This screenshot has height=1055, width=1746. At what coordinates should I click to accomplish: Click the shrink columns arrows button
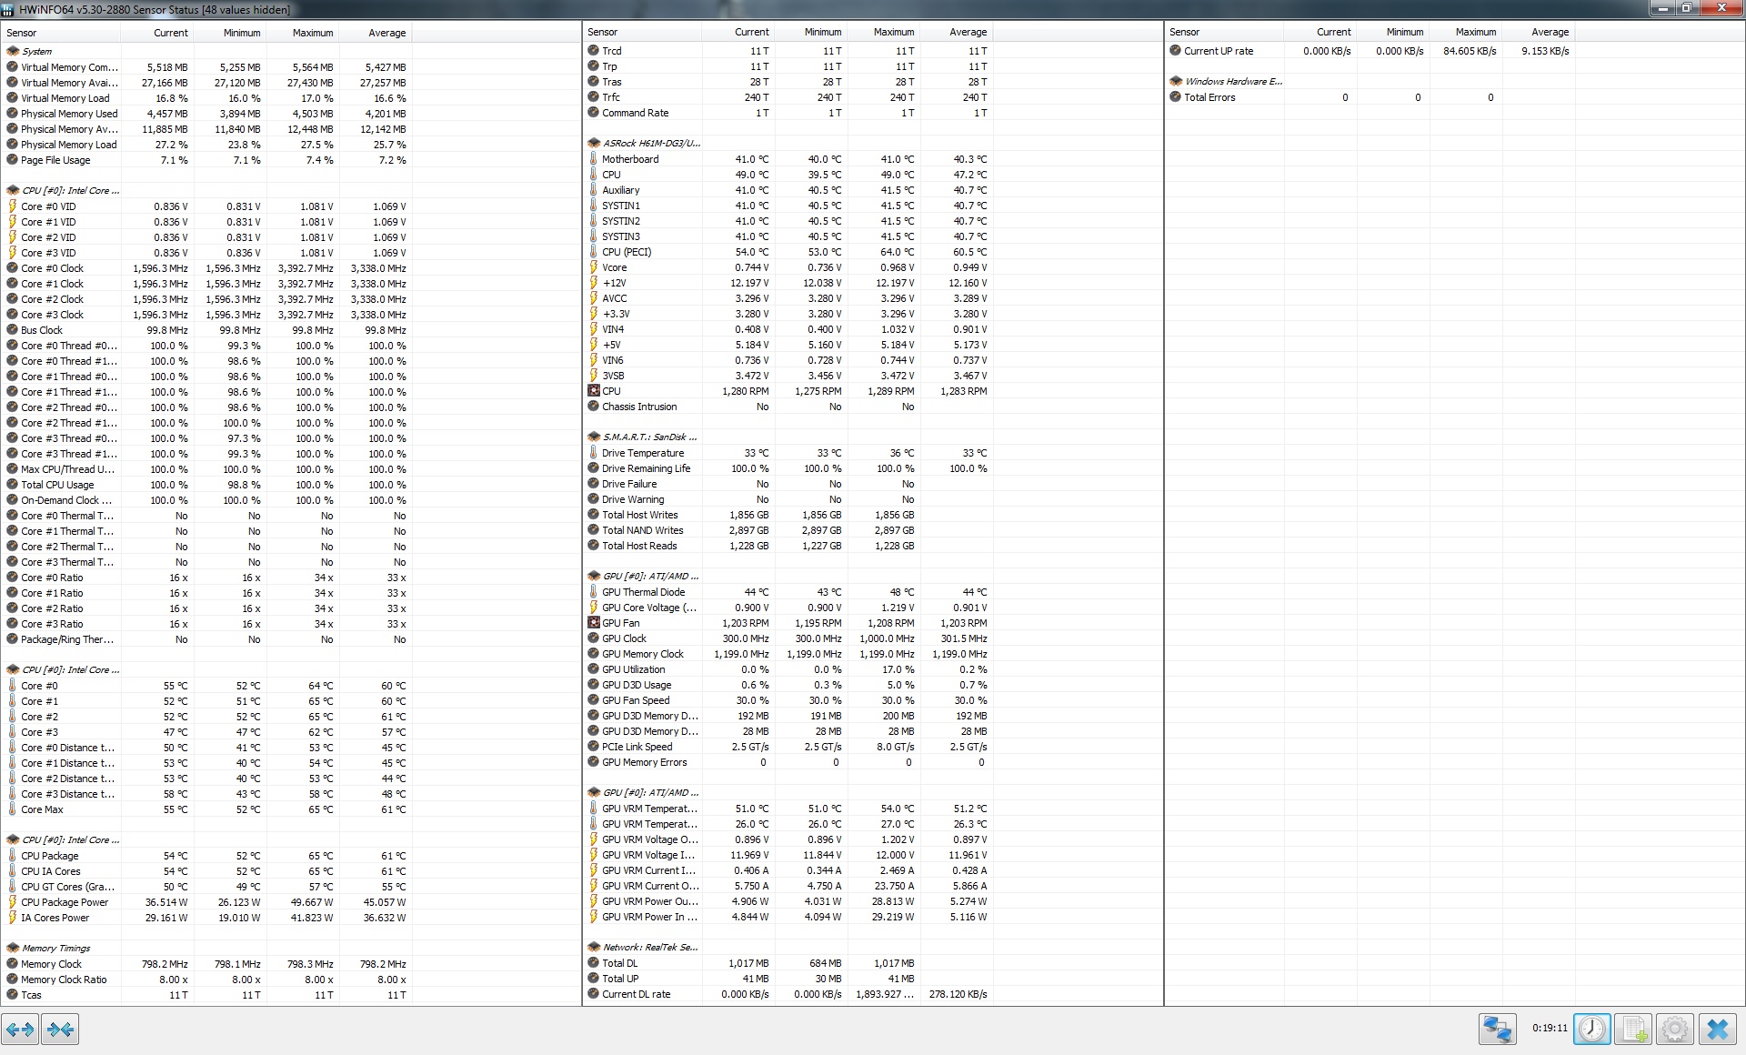point(61,1030)
